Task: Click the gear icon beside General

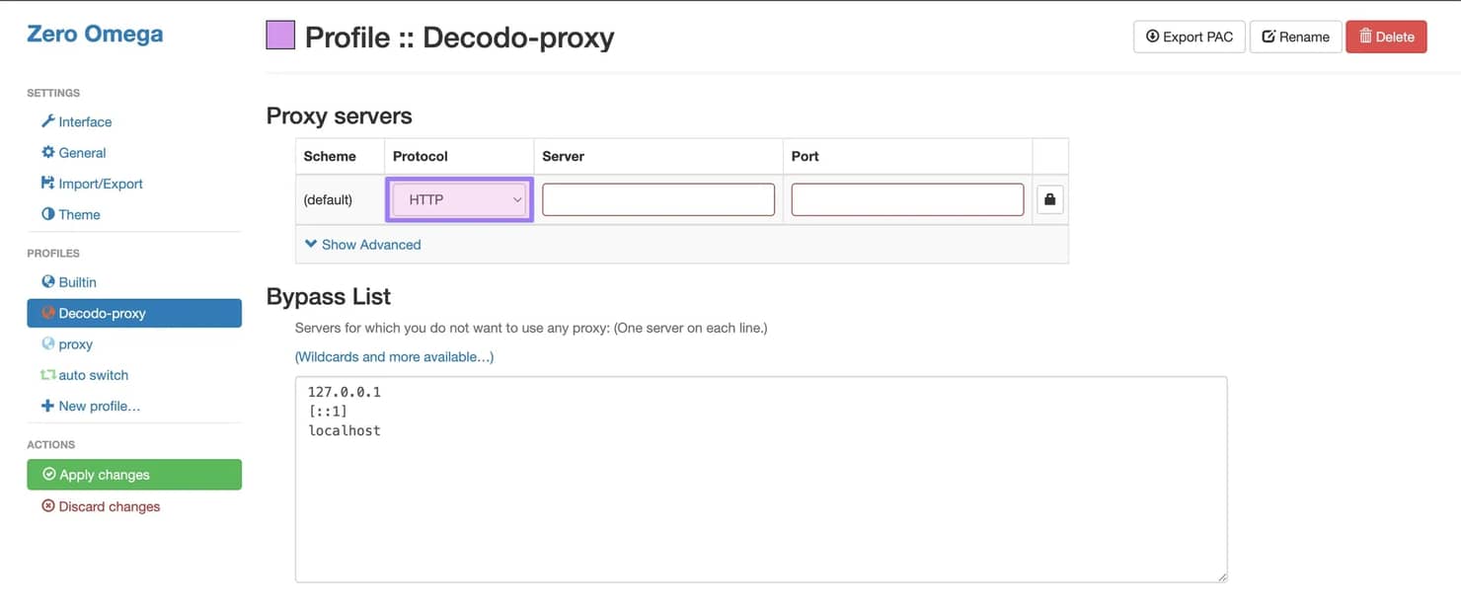Action: tap(47, 152)
